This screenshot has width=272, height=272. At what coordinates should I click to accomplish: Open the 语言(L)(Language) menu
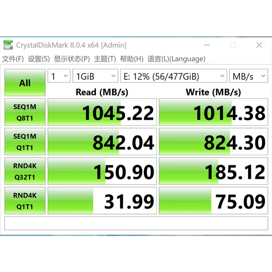pos(176,59)
